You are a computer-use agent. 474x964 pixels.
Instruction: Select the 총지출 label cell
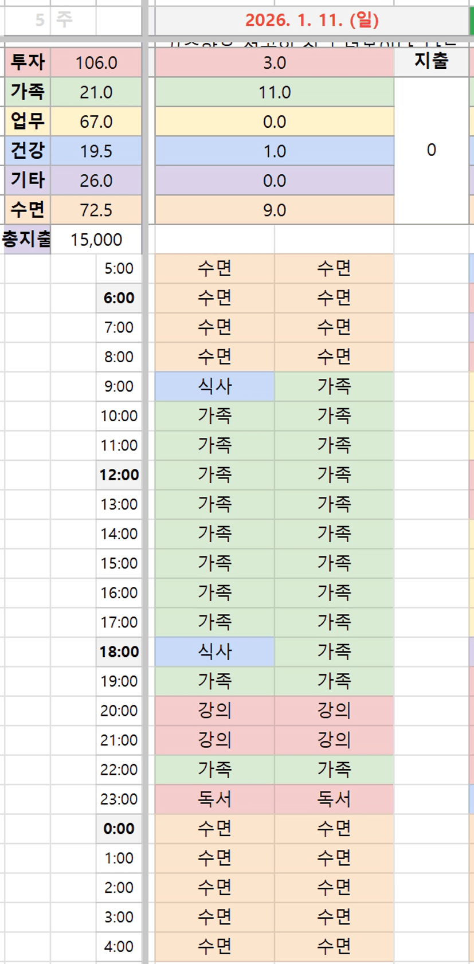26,239
